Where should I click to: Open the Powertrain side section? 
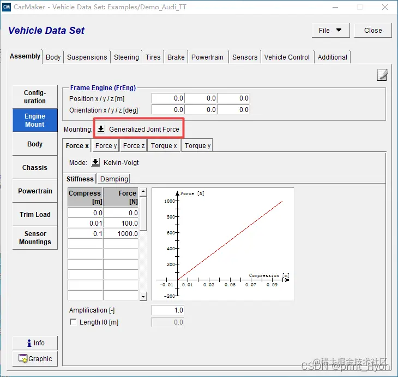point(35,191)
